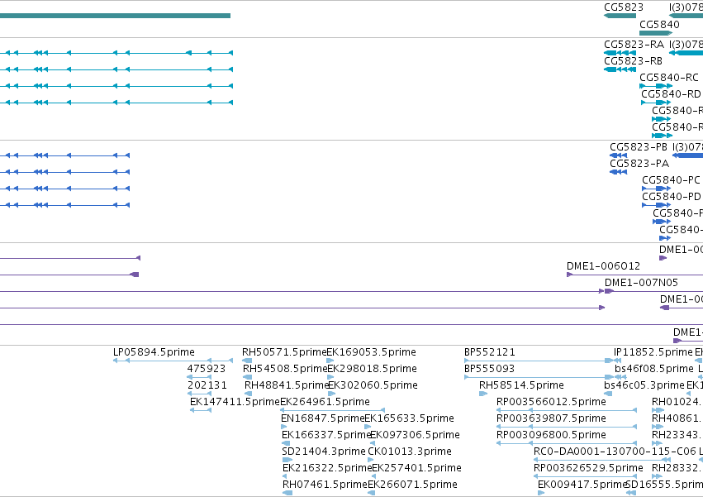Select EST IP11852.5prime
703x497 pixels.
pyautogui.click(x=653, y=352)
